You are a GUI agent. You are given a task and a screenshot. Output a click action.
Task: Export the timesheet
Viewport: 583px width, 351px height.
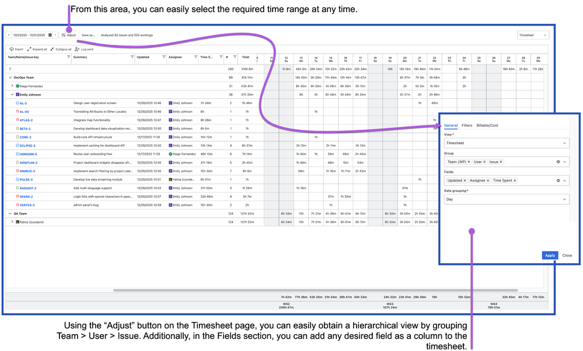pos(16,49)
